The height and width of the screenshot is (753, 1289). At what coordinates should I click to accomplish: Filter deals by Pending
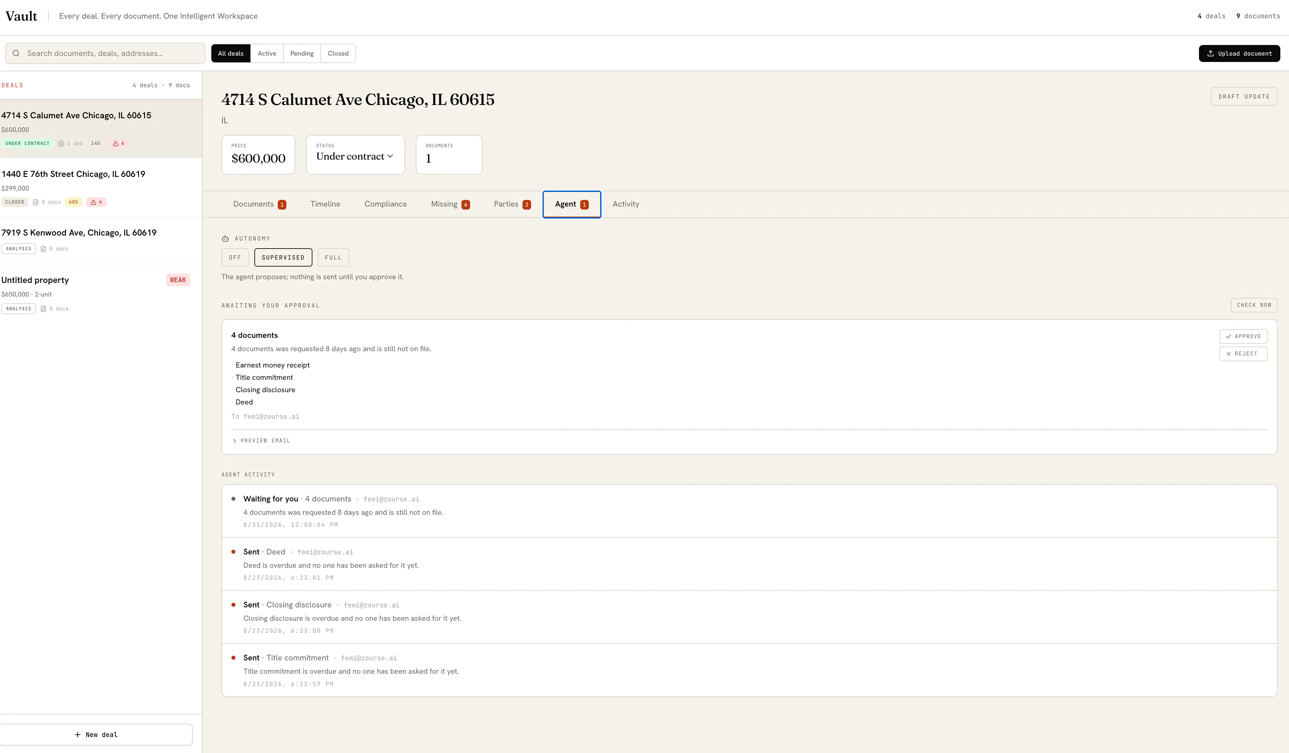[302, 53]
